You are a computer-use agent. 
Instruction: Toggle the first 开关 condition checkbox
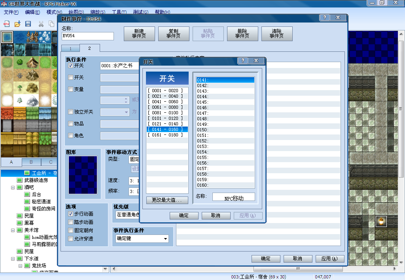(x=70, y=66)
